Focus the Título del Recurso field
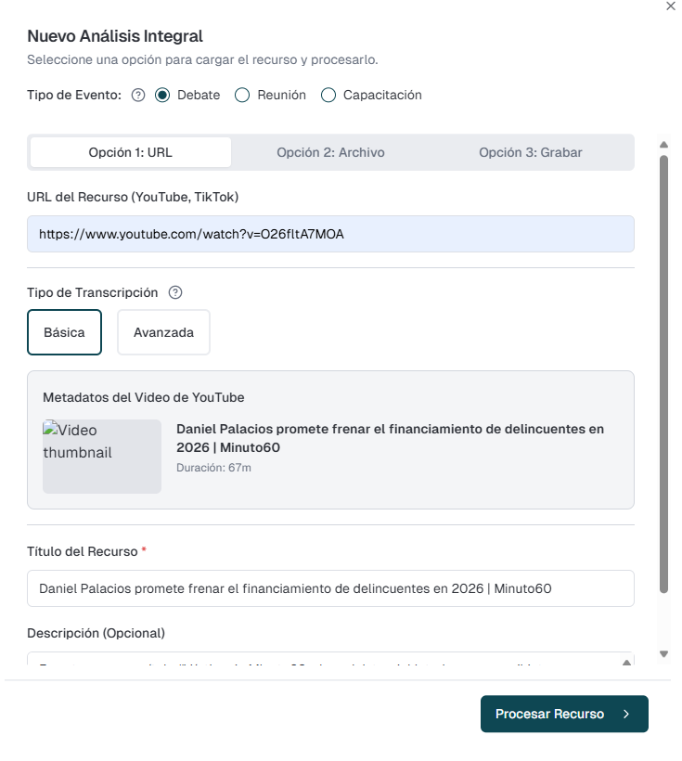682x761 pixels. (330, 588)
